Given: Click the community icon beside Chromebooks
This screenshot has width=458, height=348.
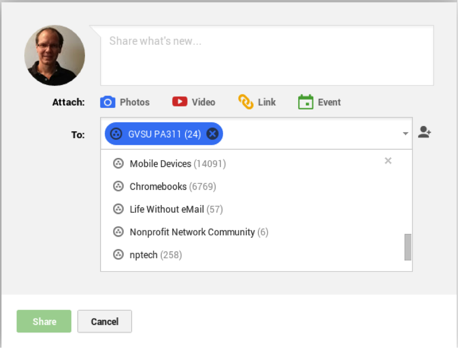Looking at the screenshot, I should click(118, 187).
